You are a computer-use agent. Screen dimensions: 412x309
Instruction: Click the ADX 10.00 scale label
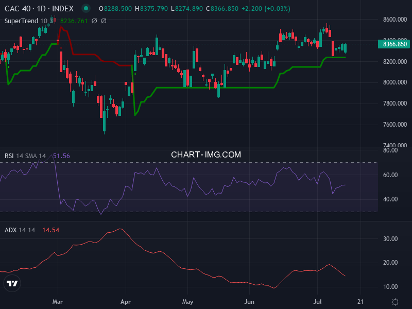(390, 287)
